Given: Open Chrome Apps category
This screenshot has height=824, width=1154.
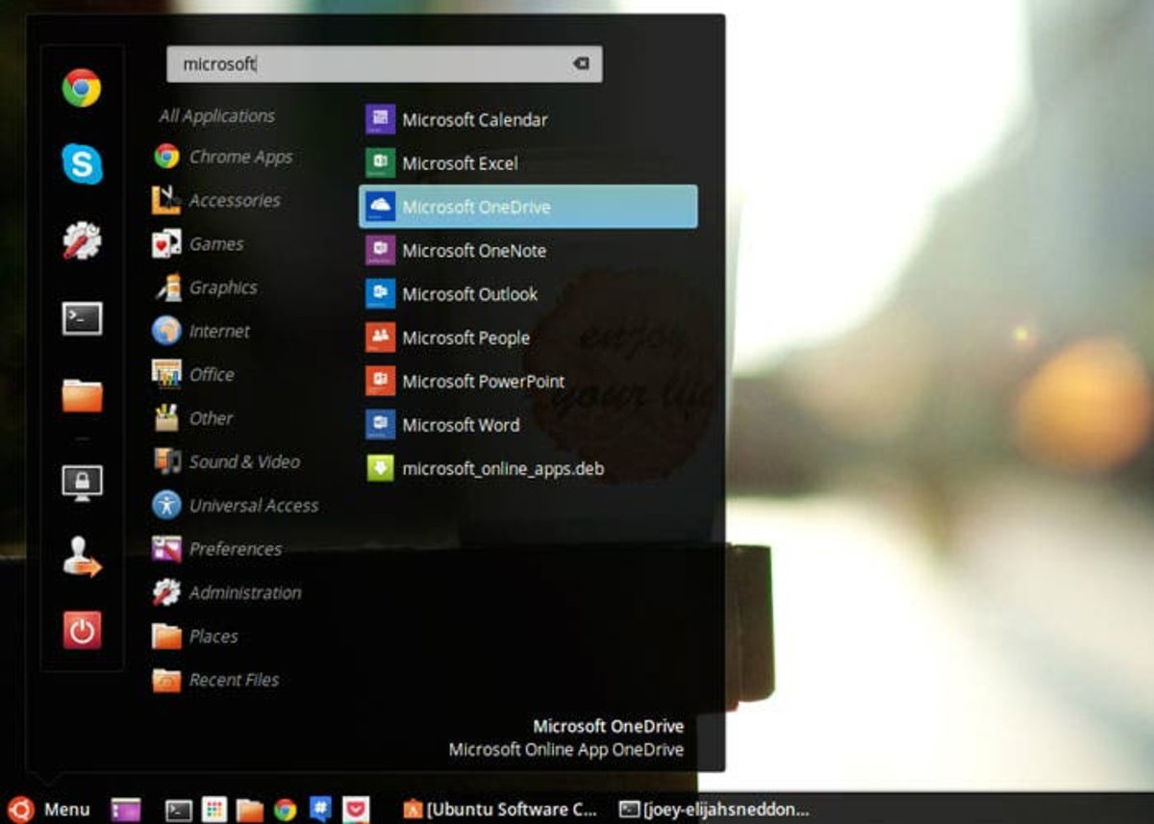Looking at the screenshot, I should click(223, 157).
